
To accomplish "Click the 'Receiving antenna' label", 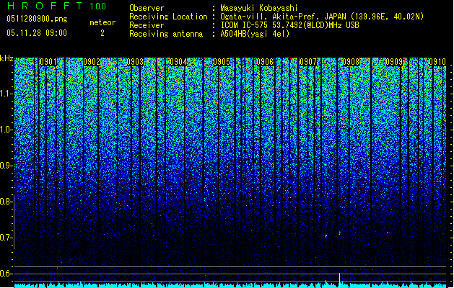I will 166,34.
